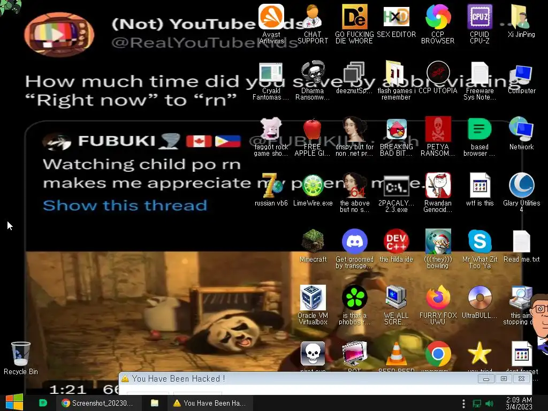548x411 pixels.
Task: Open the CCP UTOPIA desktop icon
Action: 438,78
